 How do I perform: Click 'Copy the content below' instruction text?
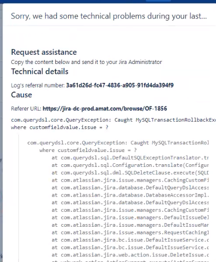[x=87, y=62]
